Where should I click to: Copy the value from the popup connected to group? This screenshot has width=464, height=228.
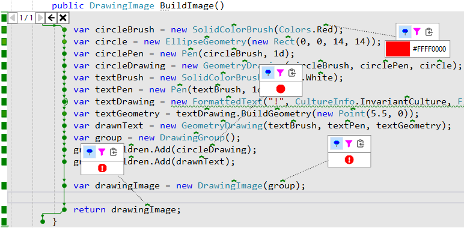[361, 143]
